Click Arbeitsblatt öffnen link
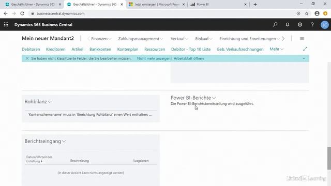The image size is (331, 186). (189, 58)
